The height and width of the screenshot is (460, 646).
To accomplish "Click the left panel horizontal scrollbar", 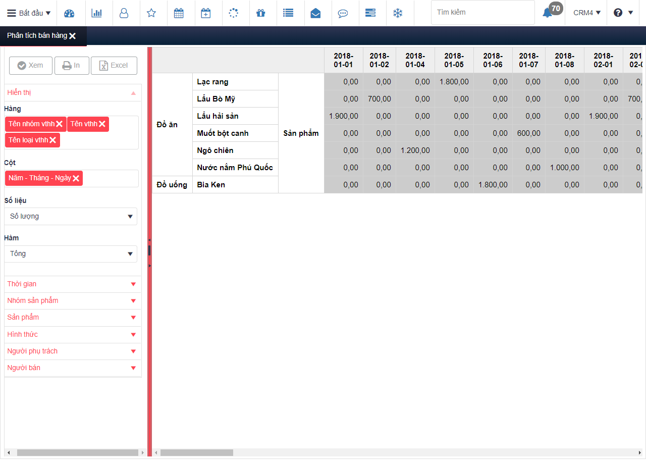I will (78, 453).
